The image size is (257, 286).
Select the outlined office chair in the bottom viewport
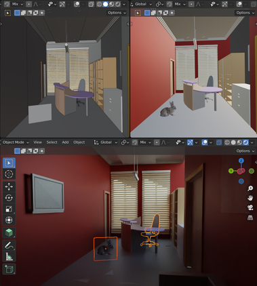tap(150, 230)
